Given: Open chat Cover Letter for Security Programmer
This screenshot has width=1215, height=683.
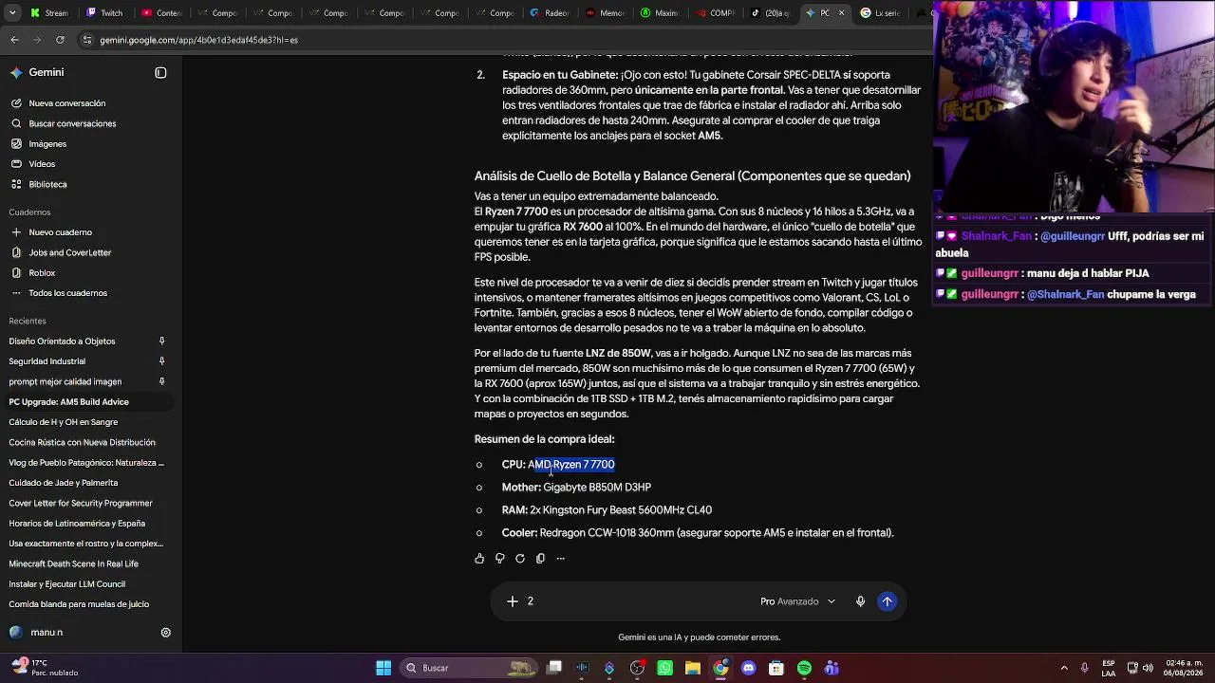Looking at the screenshot, I should (x=81, y=503).
